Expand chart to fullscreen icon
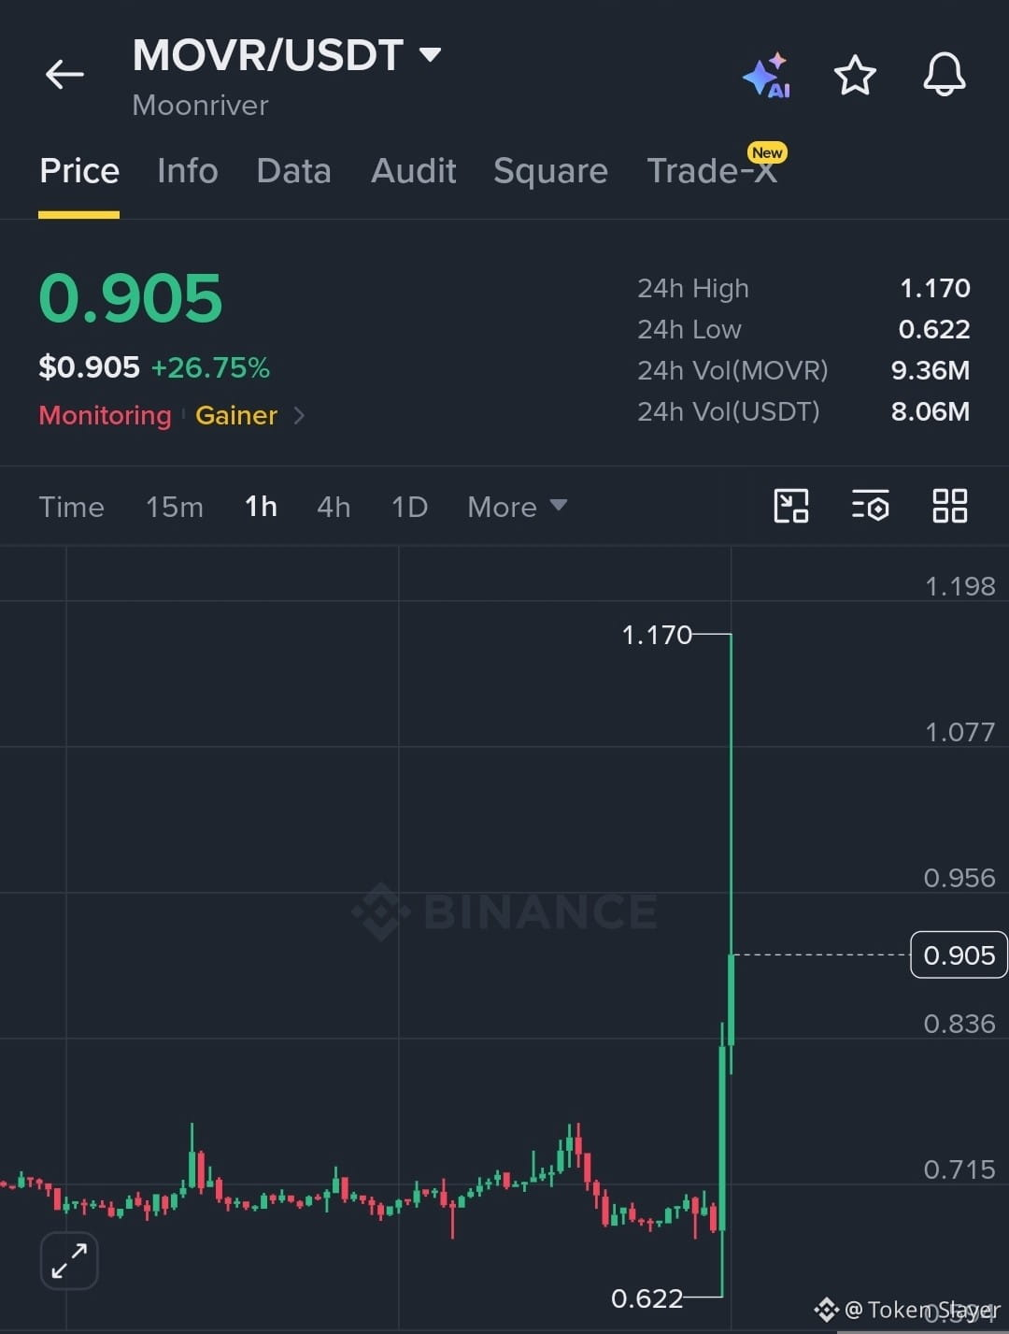This screenshot has height=1334, width=1009. (69, 1260)
